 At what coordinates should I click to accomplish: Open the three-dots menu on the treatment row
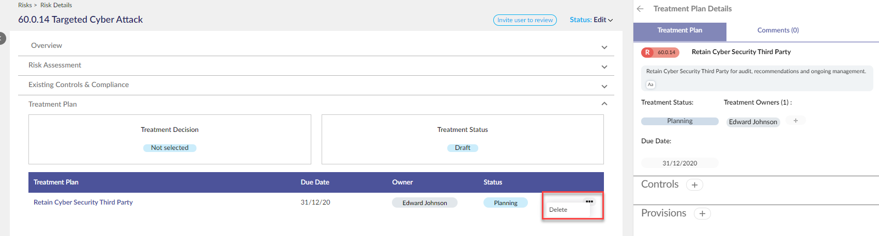click(x=589, y=201)
